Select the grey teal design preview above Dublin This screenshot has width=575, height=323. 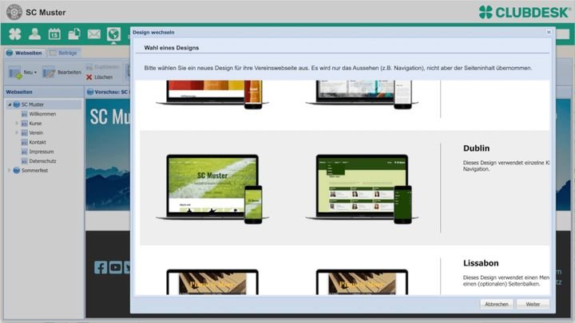pyautogui.click(x=362, y=94)
